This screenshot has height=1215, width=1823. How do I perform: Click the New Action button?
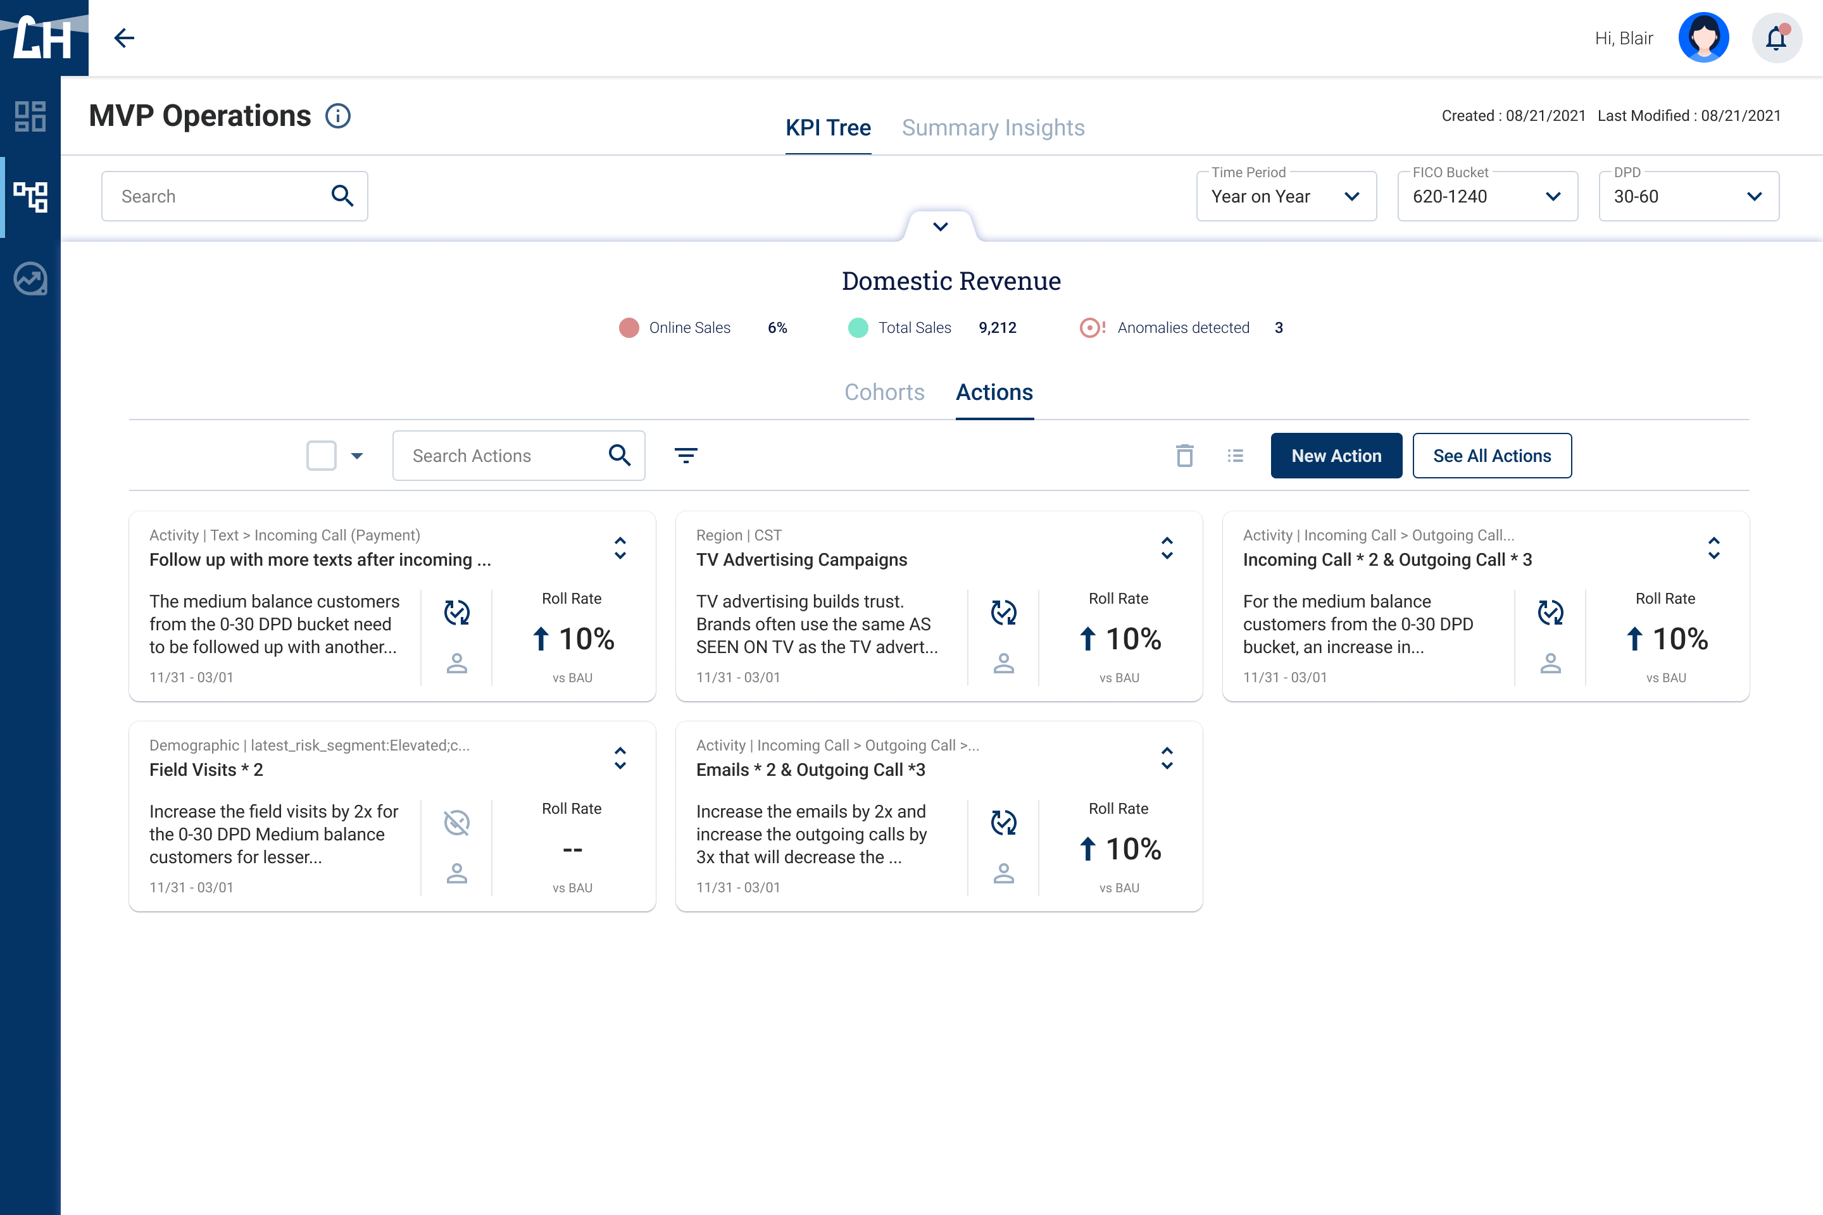point(1336,456)
